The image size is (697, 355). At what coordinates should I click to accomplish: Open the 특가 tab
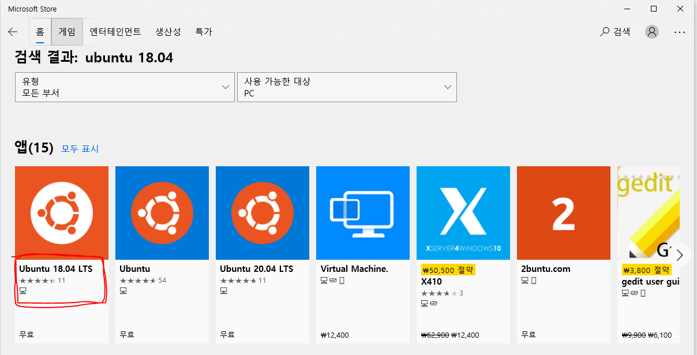tap(204, 32)
